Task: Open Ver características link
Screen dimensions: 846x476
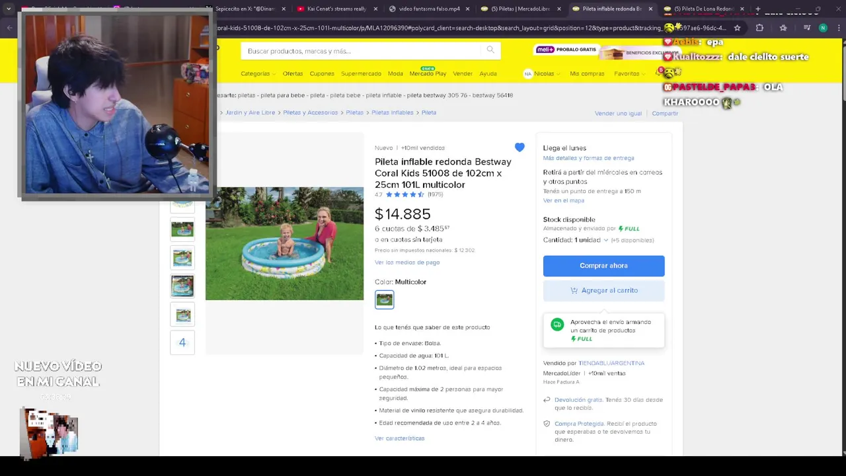Action: (400, 438)
